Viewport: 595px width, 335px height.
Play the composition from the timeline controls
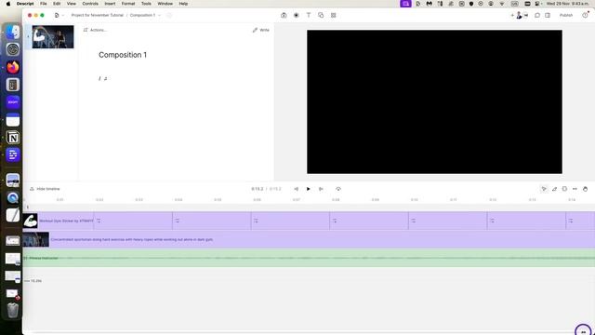click(x=308, y=189)
